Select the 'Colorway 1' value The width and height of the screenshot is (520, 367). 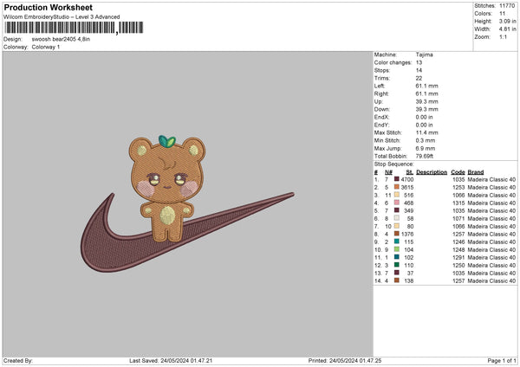[46, 47]
